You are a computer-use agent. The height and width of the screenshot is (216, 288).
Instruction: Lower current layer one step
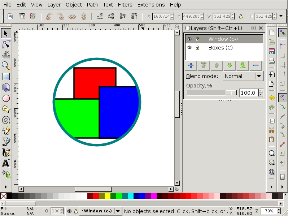click(x=230, y=65)
